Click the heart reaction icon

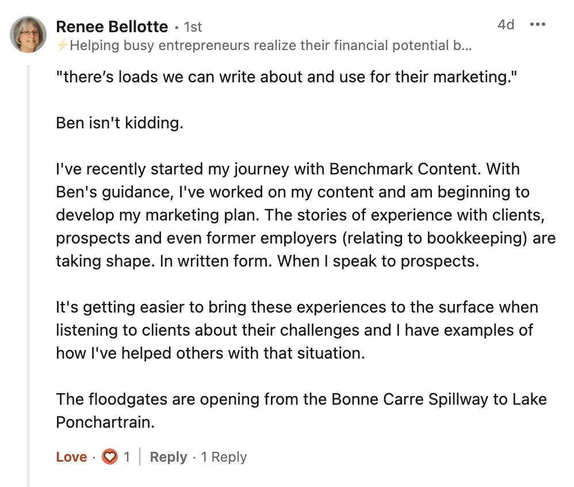coord(109,456)
